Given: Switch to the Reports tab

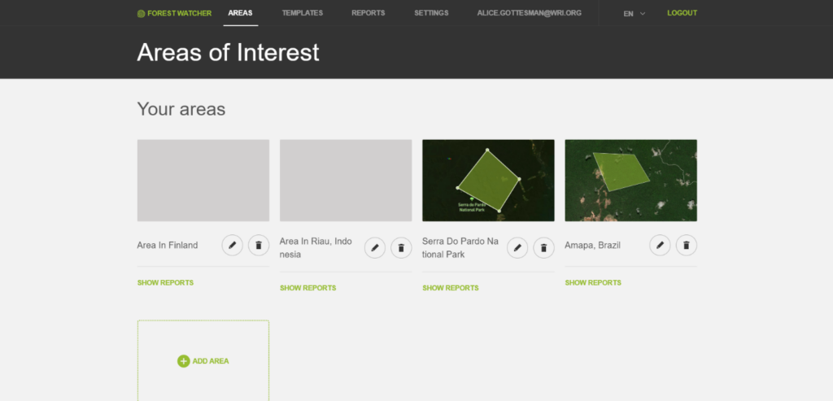Looking at the screenshot, I should [x=369, y=13].
